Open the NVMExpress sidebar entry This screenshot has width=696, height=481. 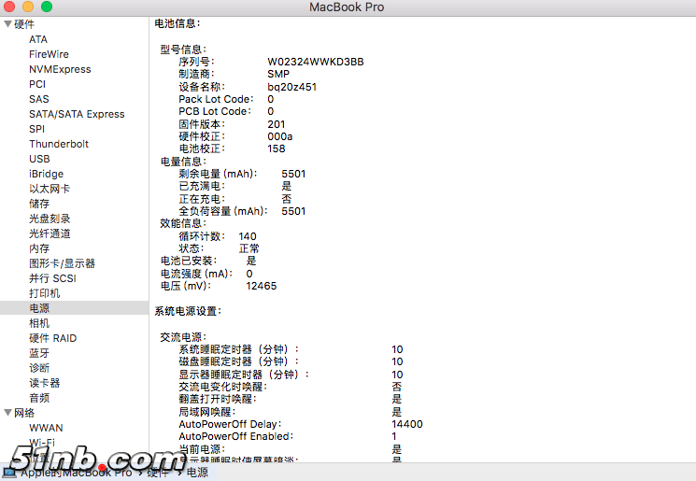coord(60,69)
